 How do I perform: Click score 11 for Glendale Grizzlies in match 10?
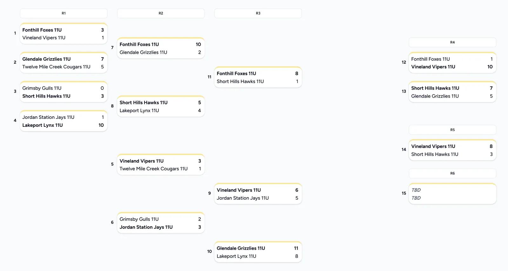[x=296, y=248]
